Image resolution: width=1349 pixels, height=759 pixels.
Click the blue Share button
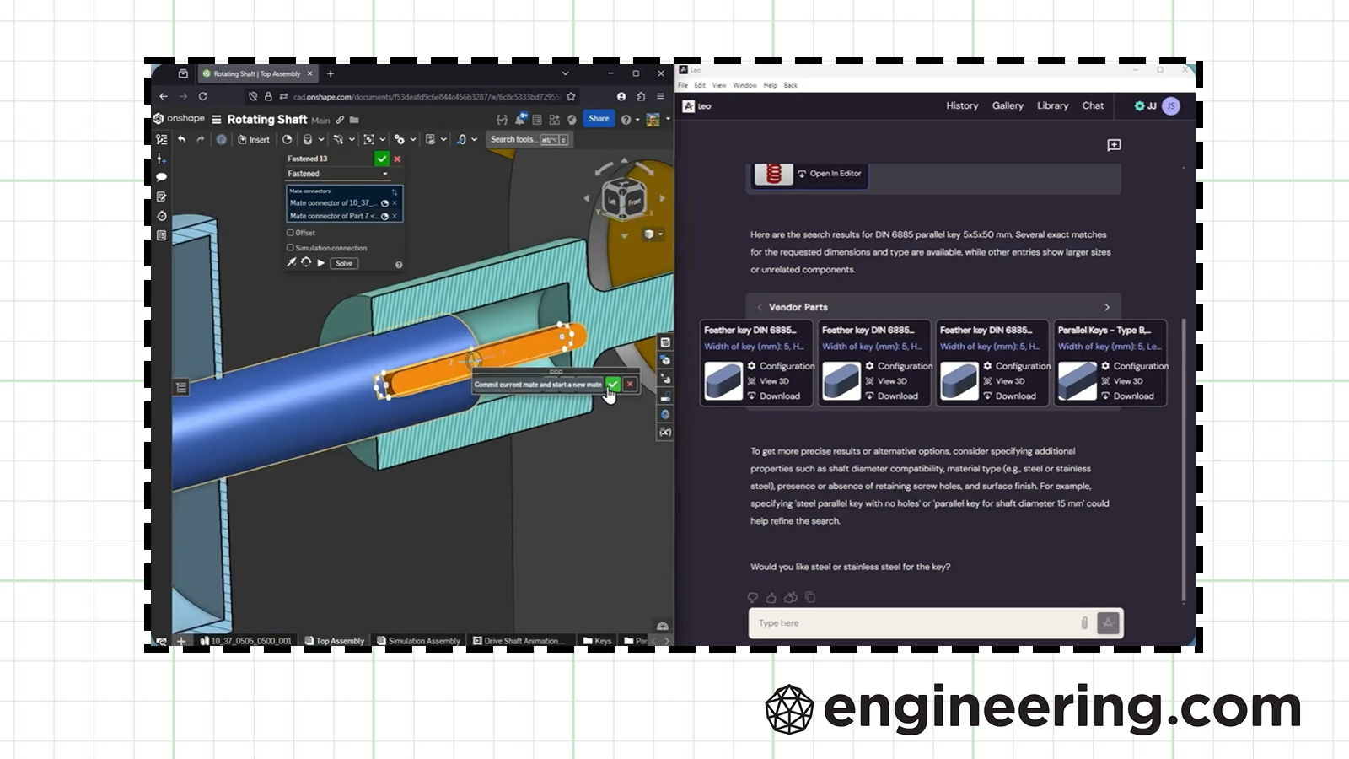(599, 119)
